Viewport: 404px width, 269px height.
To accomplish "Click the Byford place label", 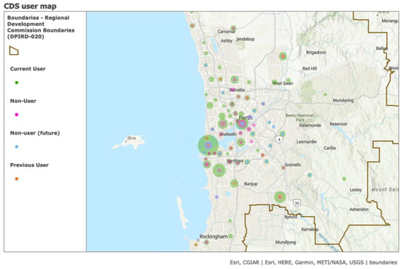I will coord(291,217).
